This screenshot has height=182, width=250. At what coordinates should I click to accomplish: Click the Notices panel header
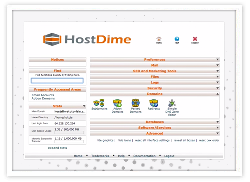[x=57, y=59]
